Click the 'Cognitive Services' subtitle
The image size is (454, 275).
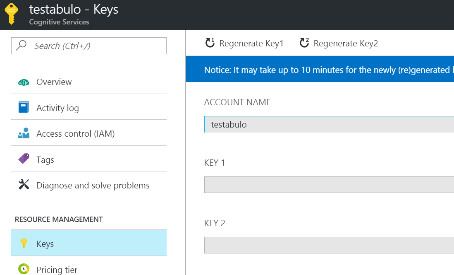(59, 22)
